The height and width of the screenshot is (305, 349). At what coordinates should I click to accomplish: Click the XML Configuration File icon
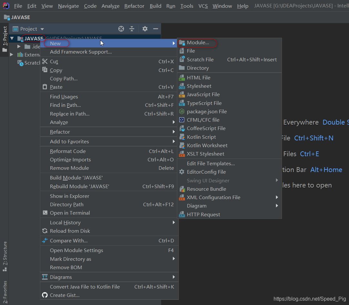[x=182, y=197]
